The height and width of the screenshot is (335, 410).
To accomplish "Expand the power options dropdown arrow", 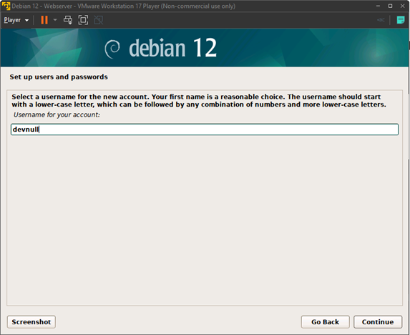I will click(55, 20).
